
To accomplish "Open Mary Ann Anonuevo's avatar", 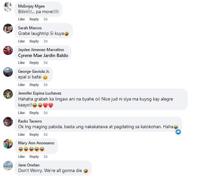I will [8, 144].
